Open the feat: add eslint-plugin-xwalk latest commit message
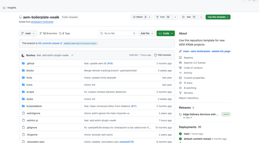This screenshot has width=259, height=143. 52,55
